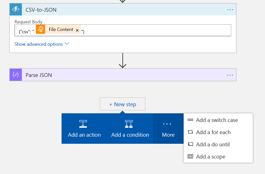The image size is (265, 174).
Task: Click the Show advanced options link
Action: [39, 44]
